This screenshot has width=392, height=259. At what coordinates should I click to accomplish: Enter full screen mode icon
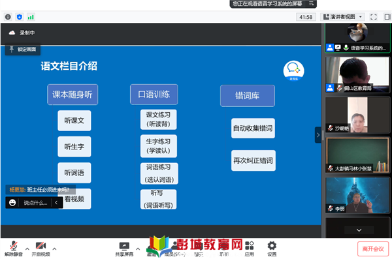373,17
